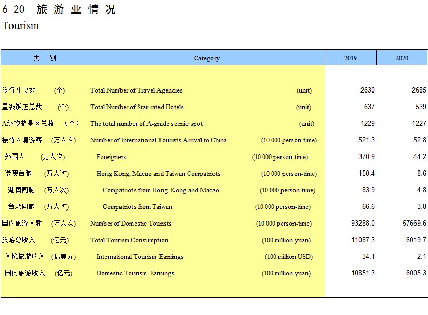Select value 44.2 for foreigners
This screenshot has width=428, height=315.
click(x=420, y=157)
